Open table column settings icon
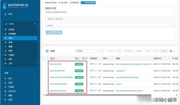Screen dimensions: 180x105 [x=171, y=51]
